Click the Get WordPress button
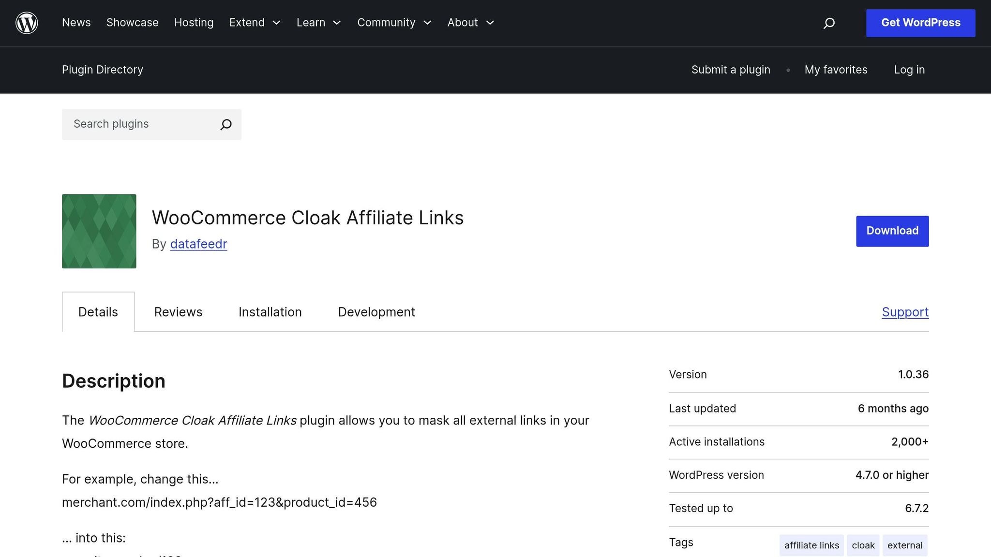The height and width of the screenshot is (557, 991). coord(920,23)
